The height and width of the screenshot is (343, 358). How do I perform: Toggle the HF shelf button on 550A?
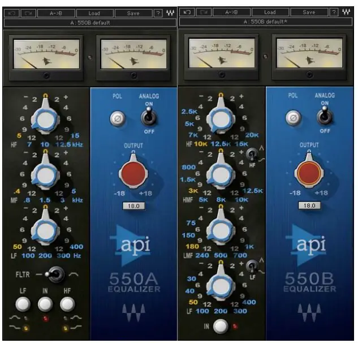coord(67,304)
